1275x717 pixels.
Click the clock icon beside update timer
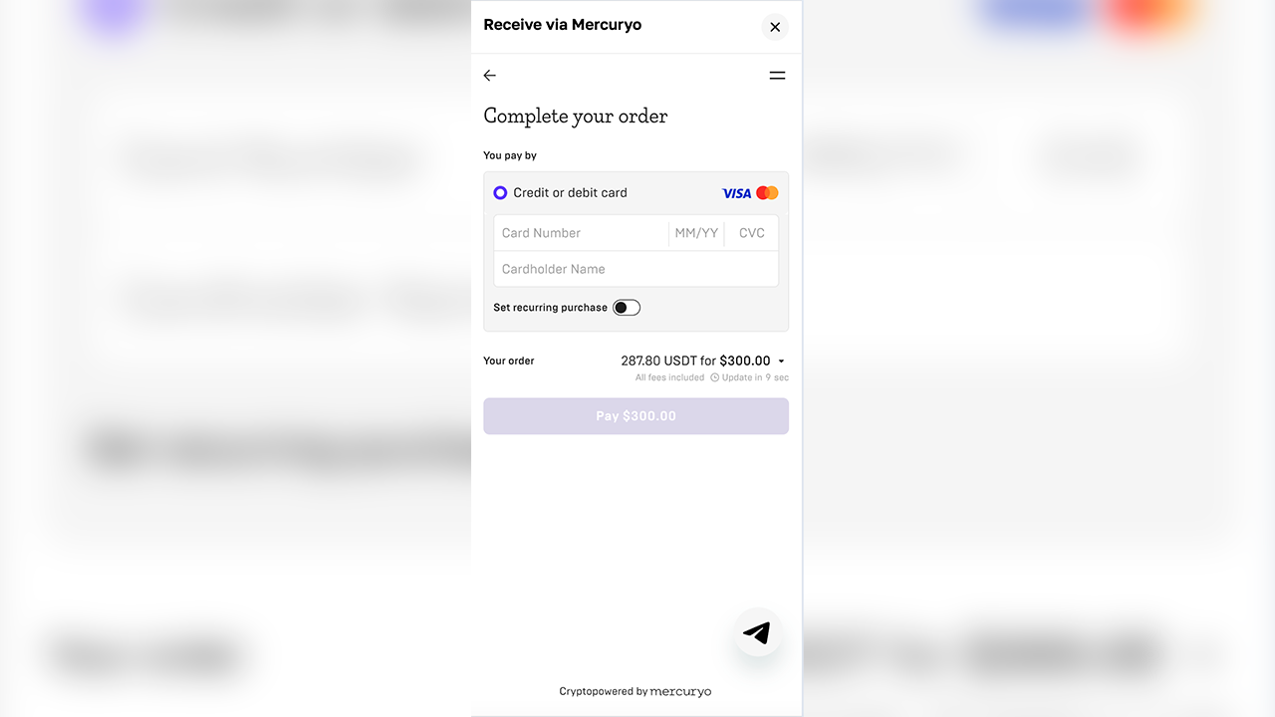(x=714, y=378)
